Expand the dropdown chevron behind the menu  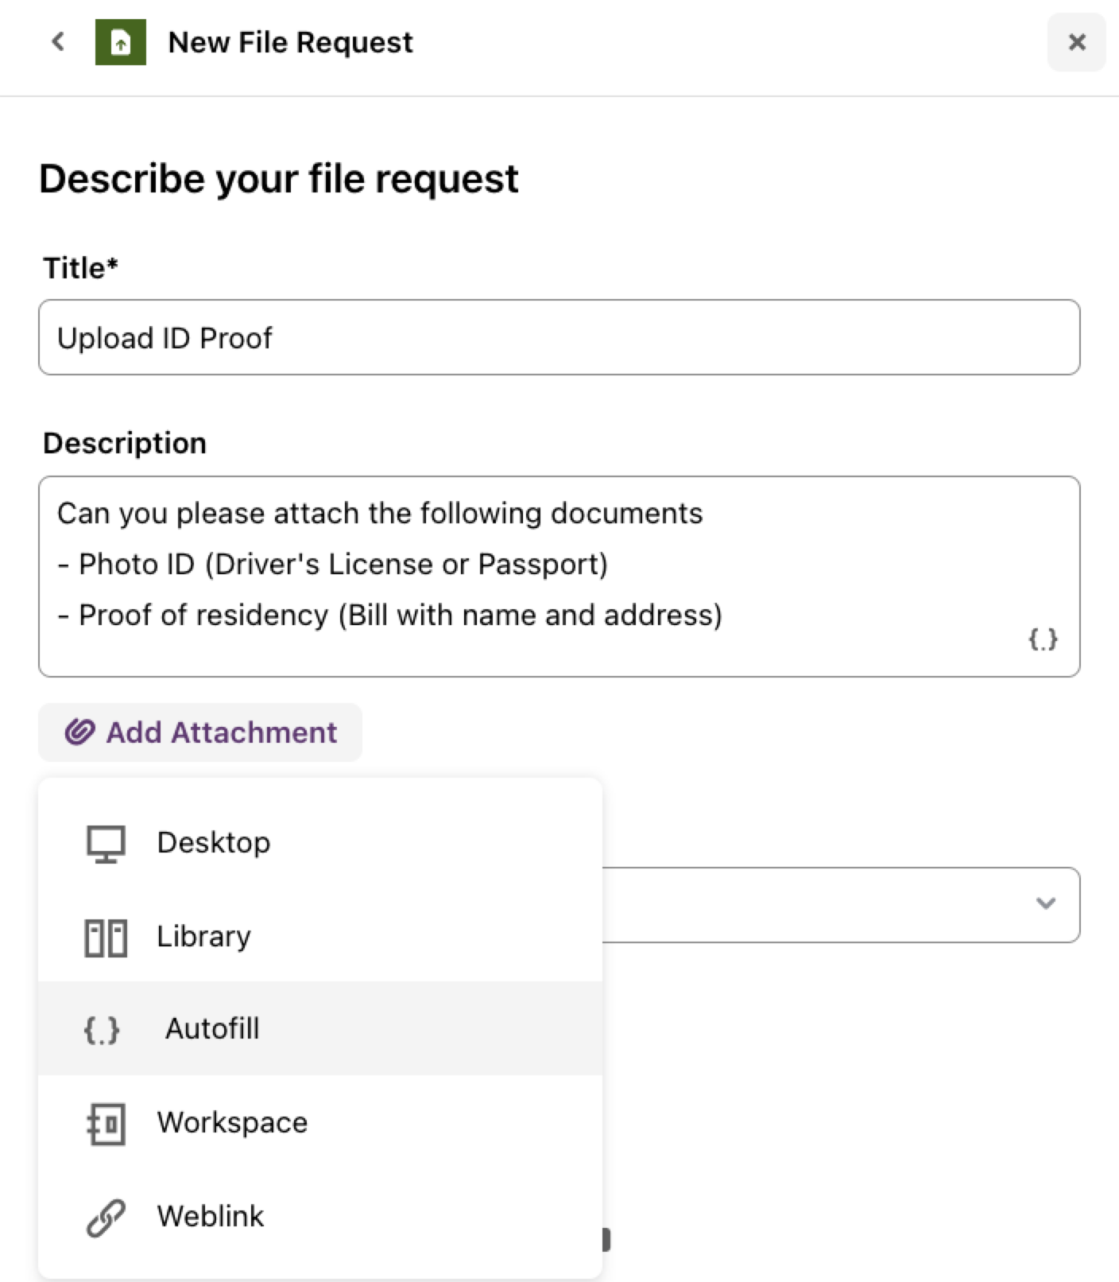(x=1046, y=903)
